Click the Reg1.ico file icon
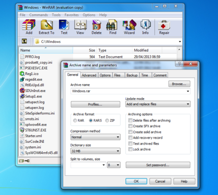Image resolution: width=218 pixels, height=195 pixels. pos(22,74)
